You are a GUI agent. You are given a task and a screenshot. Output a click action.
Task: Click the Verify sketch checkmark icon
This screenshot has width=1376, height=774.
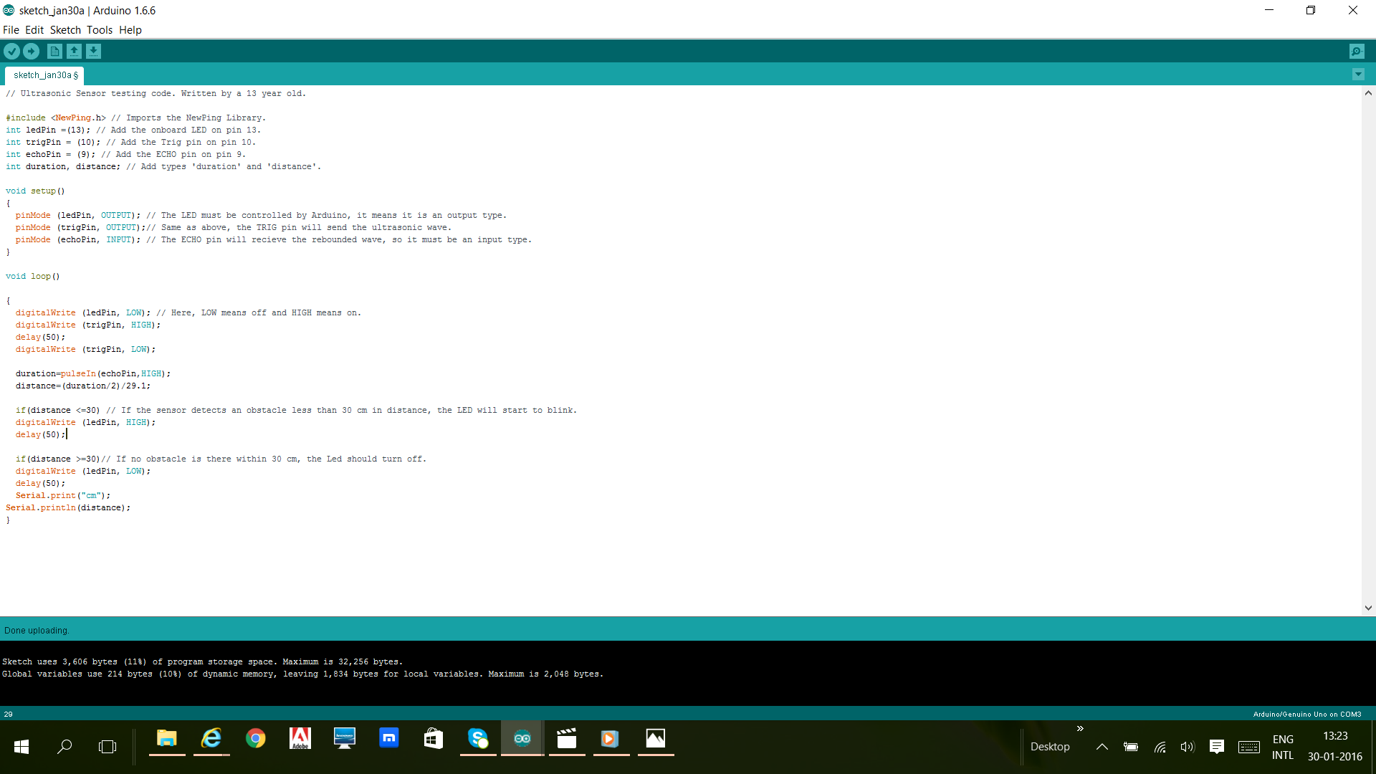point(11,51)
